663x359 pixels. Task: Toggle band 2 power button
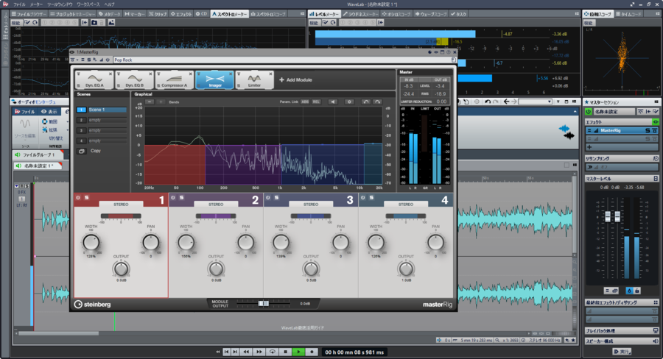[x=173, y=198]
